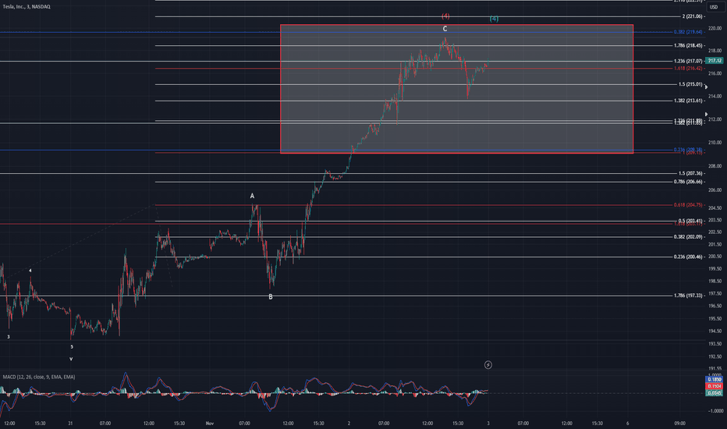Select the small wave label 5
The image size is (727, 429).
click(72, 347)
